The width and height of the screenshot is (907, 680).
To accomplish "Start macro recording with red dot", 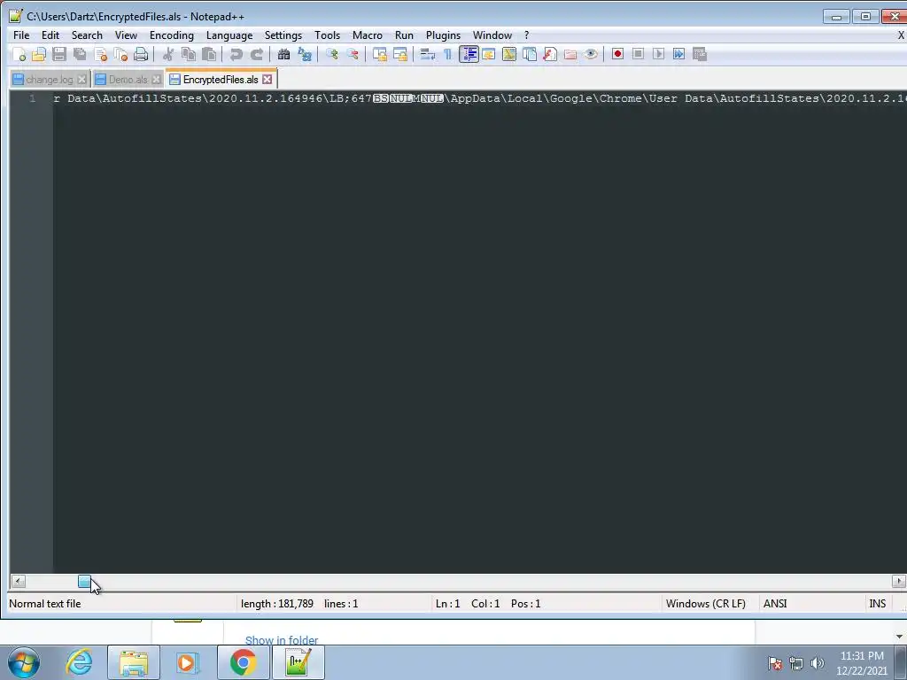I will [617, 54].
